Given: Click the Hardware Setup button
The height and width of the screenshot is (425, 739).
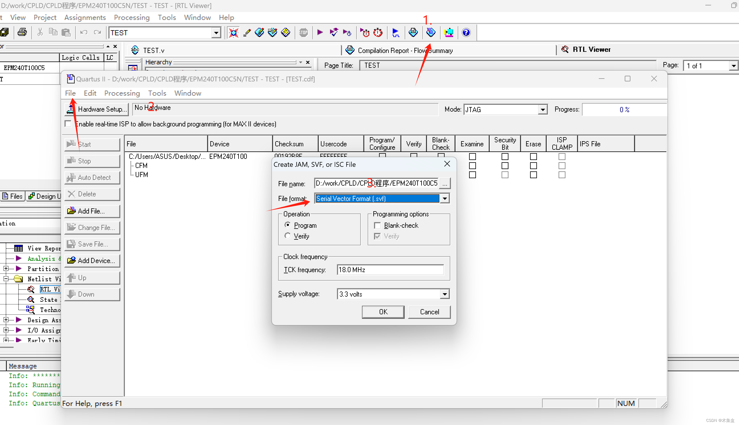Looking at the screenshot, I should pos(96,109).
